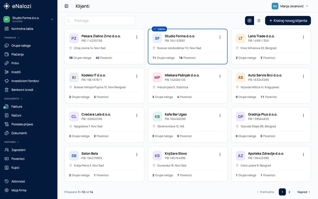Screen dimensions: 318x199
Task: Go to page 2 of clients
Action: [290, 192]
